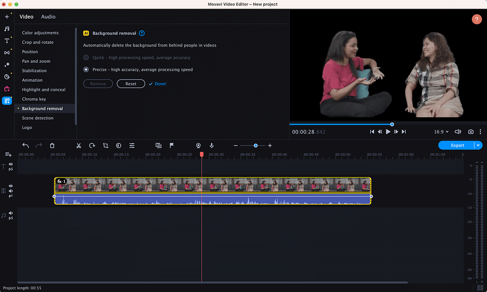Select the Precise accuracy radio option

click(86, 69)
